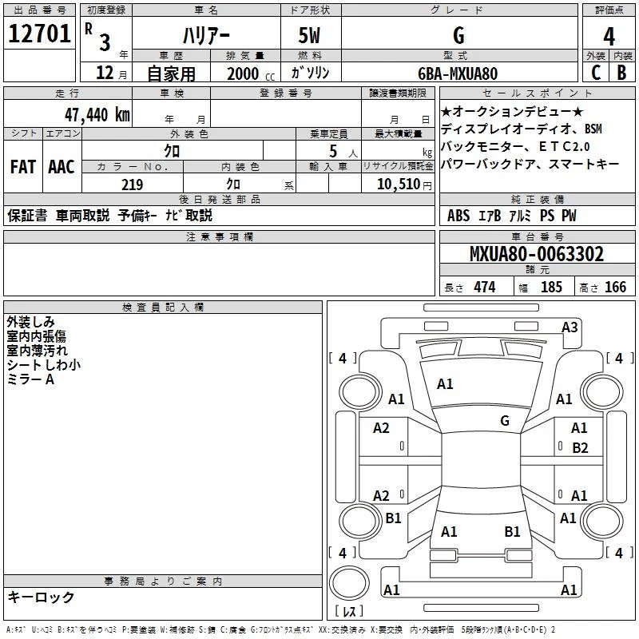
Task: Click the air conditioner value AAC
Action: tap(62, 167)
